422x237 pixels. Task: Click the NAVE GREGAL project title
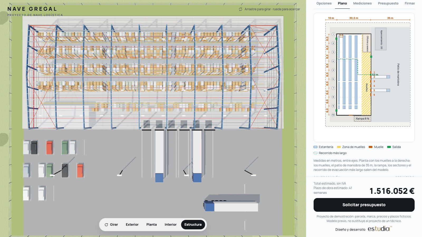click(32, 9)
